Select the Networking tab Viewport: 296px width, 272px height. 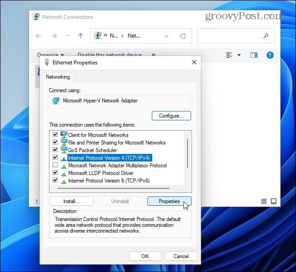click(58, 77)
